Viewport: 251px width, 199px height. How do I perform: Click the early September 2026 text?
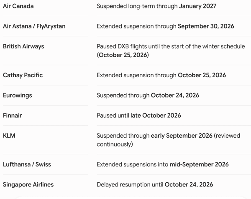point(182,136)
